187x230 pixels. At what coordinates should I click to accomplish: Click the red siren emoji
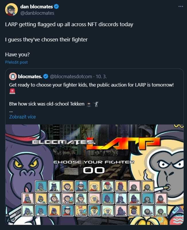coord(12,91)
